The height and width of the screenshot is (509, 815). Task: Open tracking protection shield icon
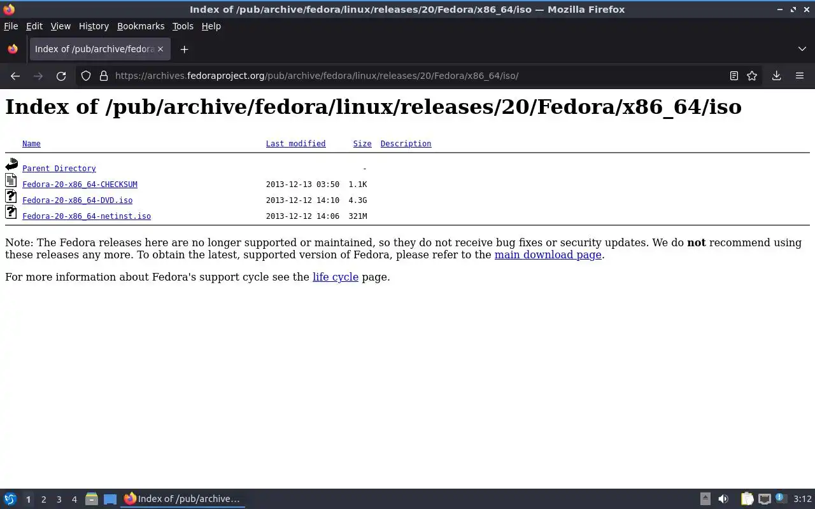point(86,76)
